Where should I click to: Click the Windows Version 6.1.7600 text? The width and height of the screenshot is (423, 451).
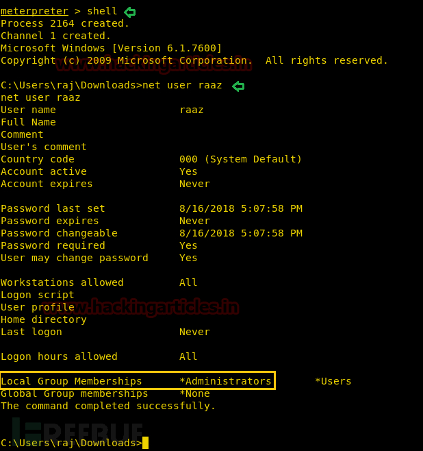[x=167, y=48]
